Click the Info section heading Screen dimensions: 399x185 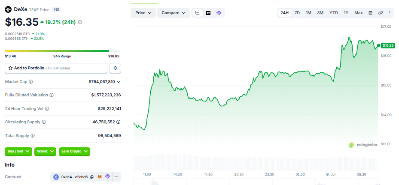tap(10, 165)
